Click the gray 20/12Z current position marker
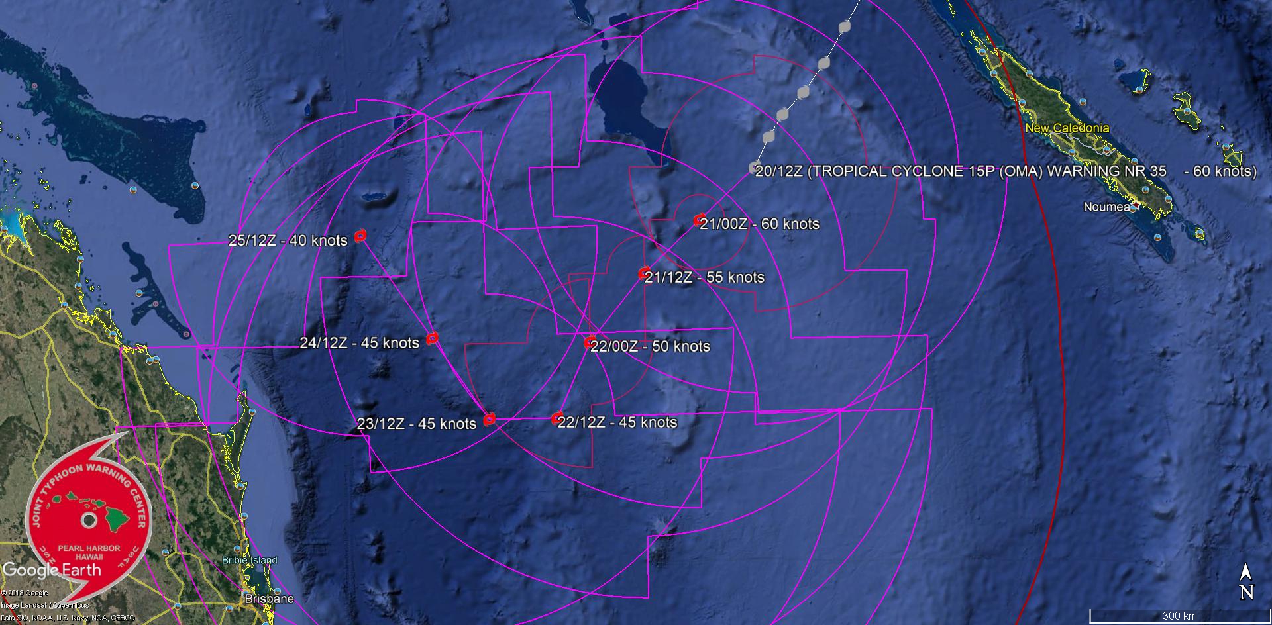Screen dimensions: 1272x625 [x=754, y=168]
